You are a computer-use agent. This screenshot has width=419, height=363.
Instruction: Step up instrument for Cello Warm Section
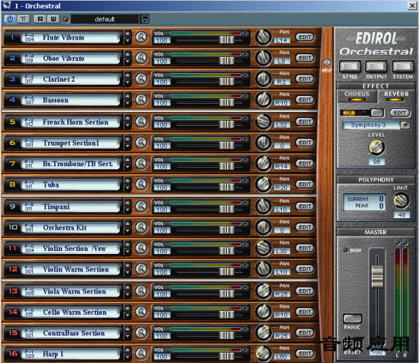[127, 308]
